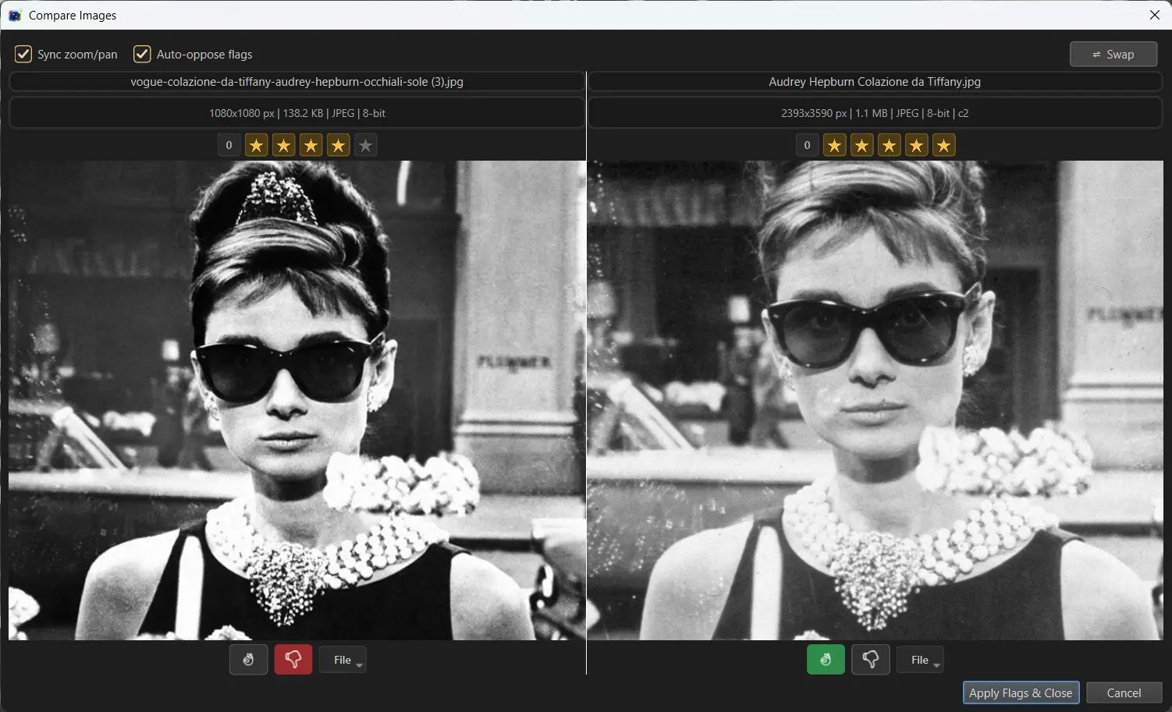Screen dimensions: 1172x712
Task: Set the right image rating to three stars
Action: pyautogui.click(x=890, y=145)
